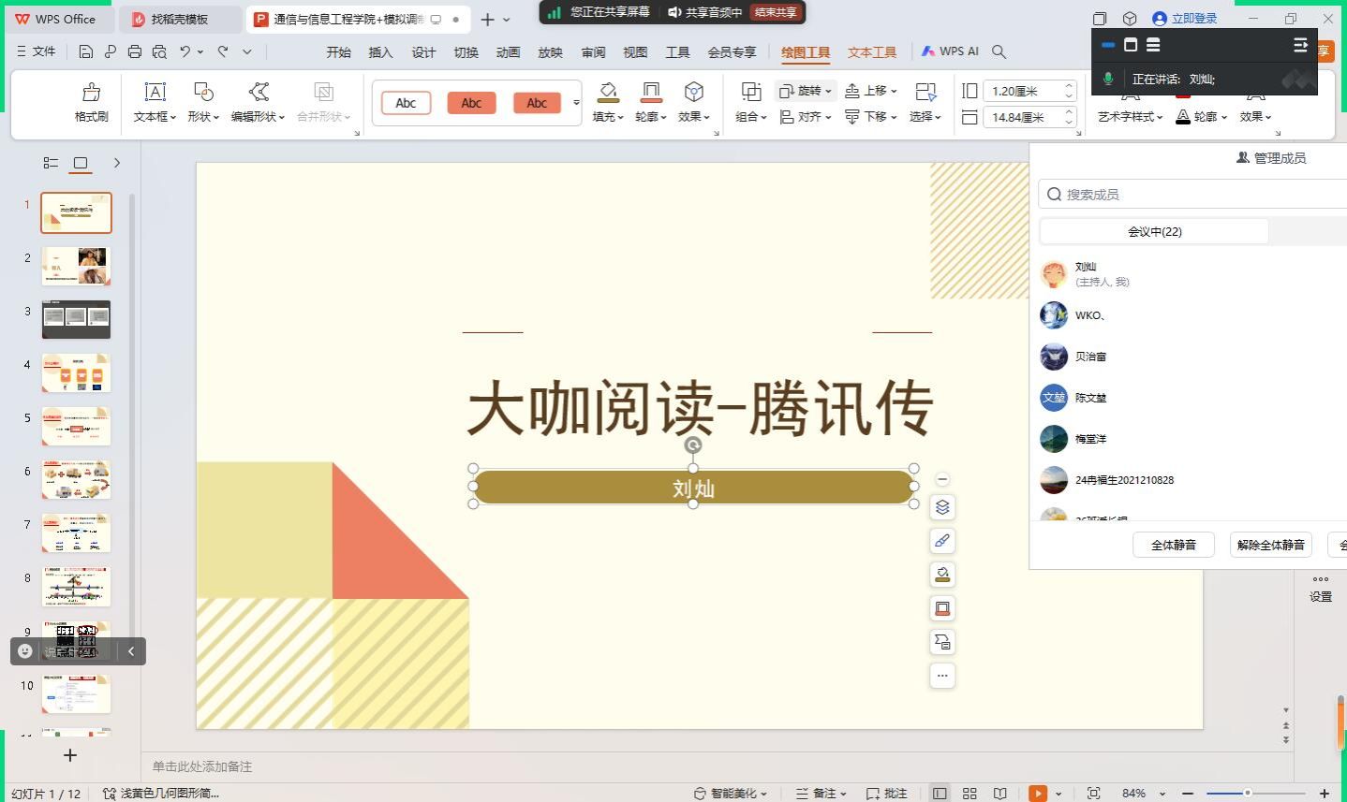Click the search magnifier in the ribbon

point(999,51)
